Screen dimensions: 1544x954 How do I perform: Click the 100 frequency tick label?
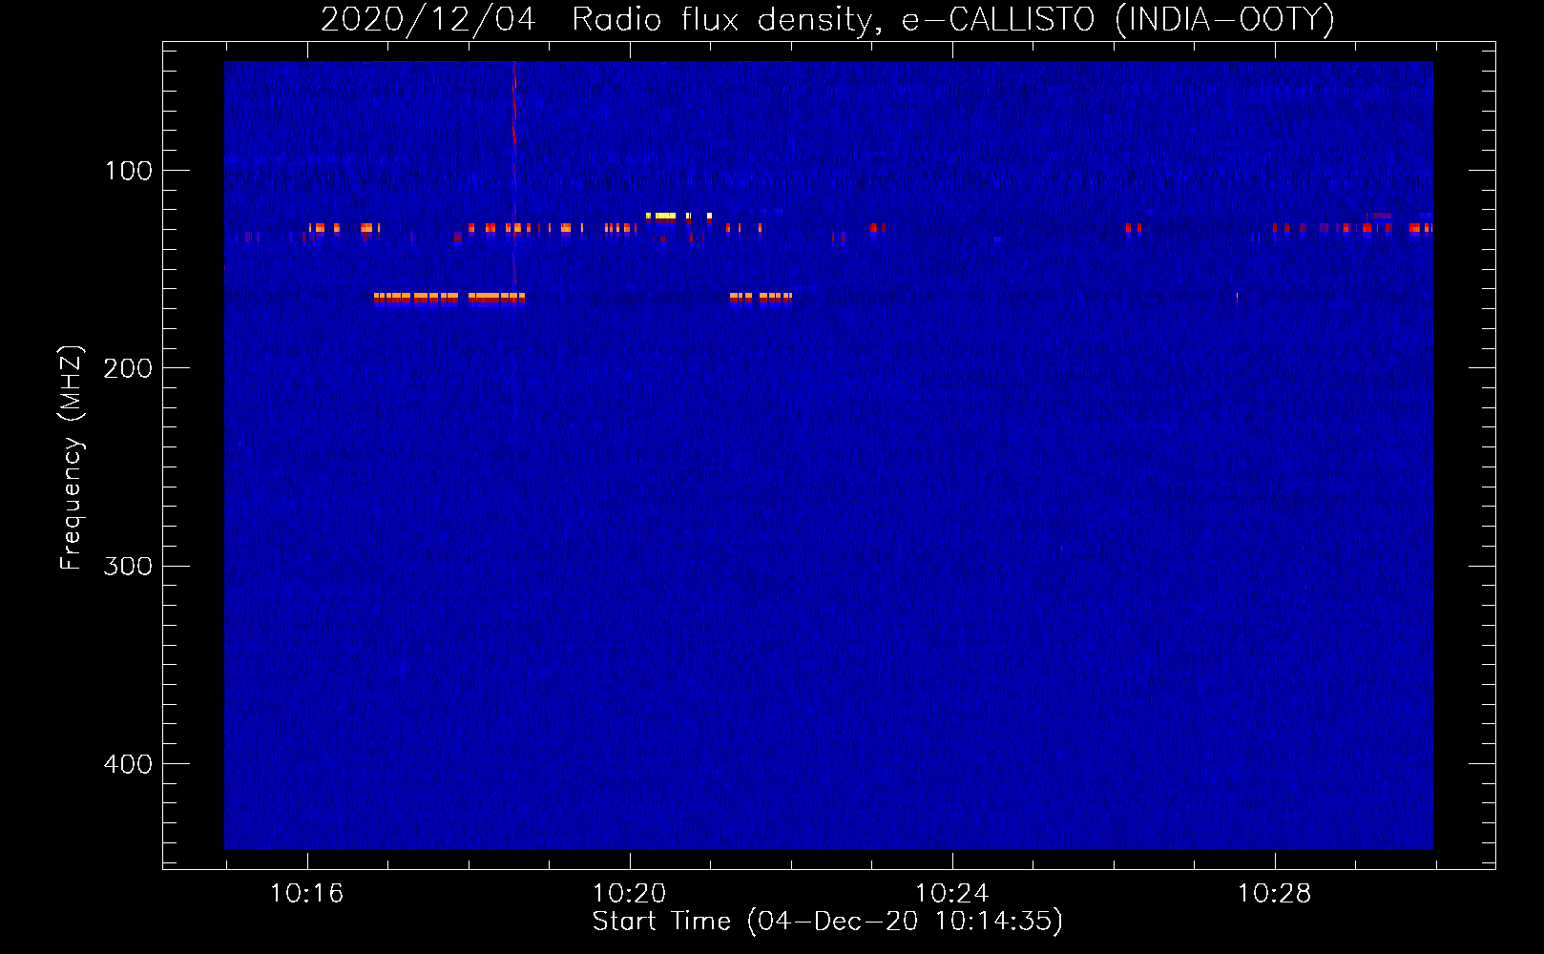[x=129, y=171]
